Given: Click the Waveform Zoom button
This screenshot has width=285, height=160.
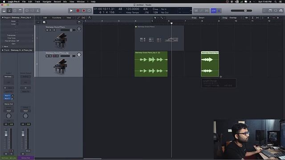Looking at the screenshot, I should [247, 18].
